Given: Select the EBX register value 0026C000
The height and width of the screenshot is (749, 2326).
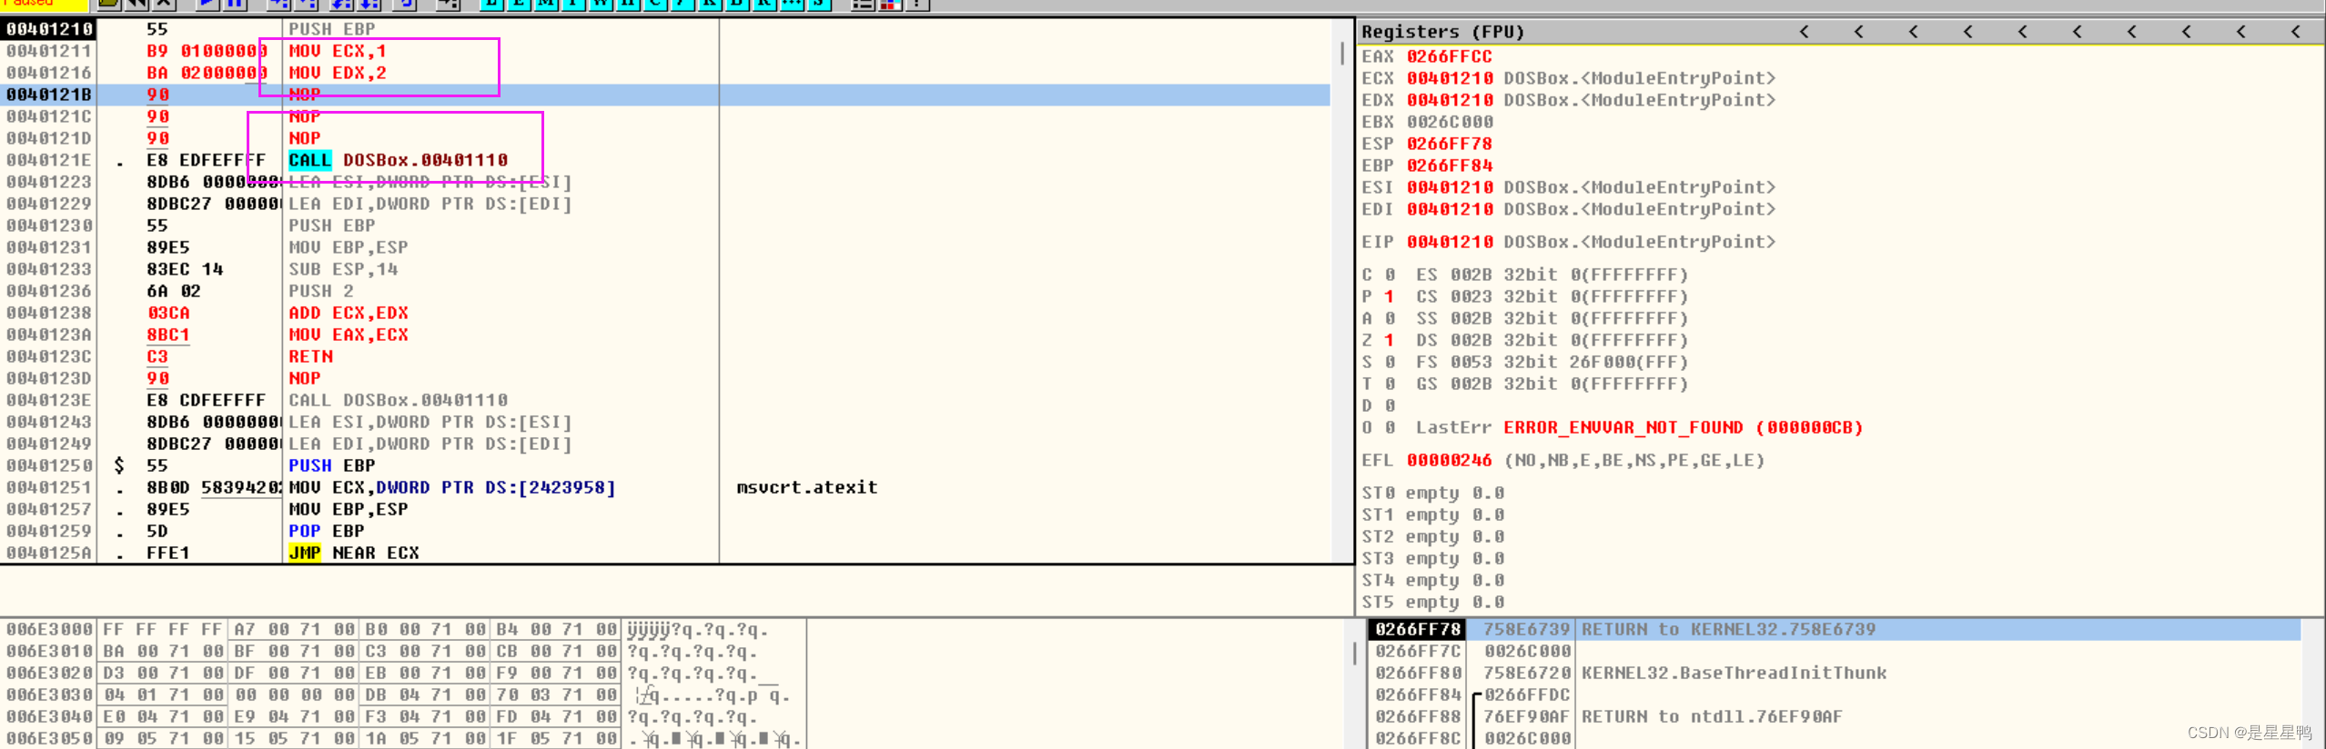Looking at the screenshot, I should pos(1450,122).
